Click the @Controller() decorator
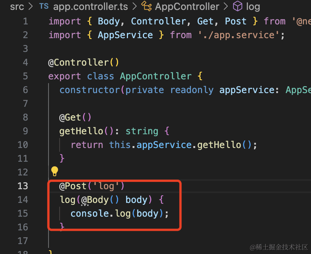This screenshot has height=254, width=311. pyautogui.click(x=84, y=63)
